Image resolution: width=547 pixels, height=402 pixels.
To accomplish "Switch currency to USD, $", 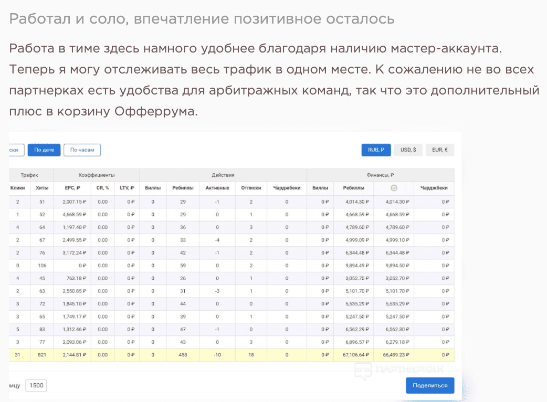I will [x=408, y=150].
